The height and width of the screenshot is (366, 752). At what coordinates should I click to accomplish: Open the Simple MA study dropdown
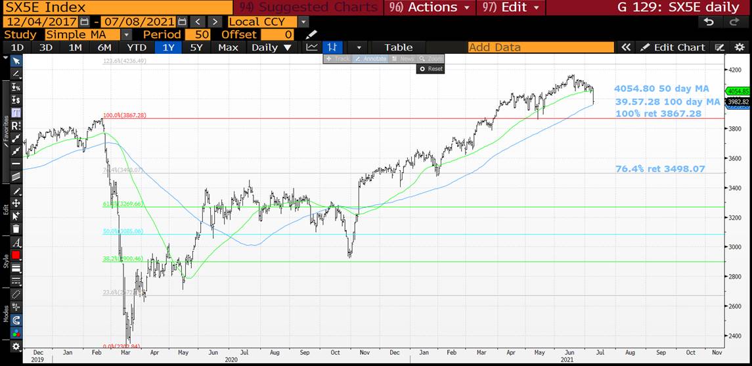(126, 35)
